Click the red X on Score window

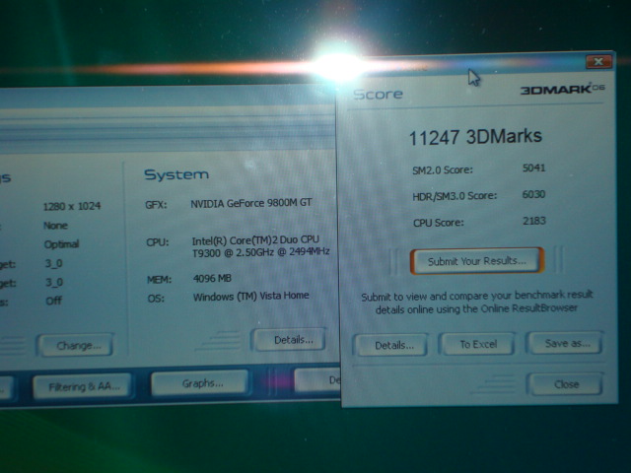[x=599, y=61]
